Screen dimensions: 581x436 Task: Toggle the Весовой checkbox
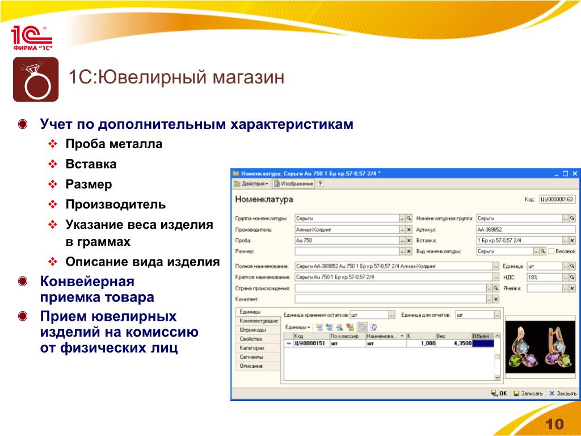(x=551, y=251)
